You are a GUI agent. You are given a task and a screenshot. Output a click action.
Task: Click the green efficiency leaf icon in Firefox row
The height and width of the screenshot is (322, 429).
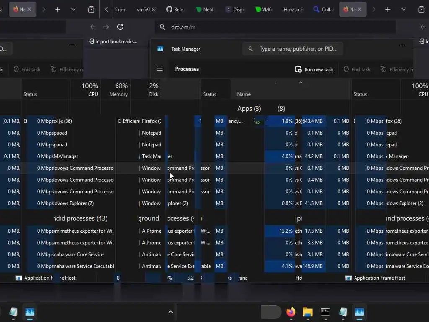click(257, 121)
